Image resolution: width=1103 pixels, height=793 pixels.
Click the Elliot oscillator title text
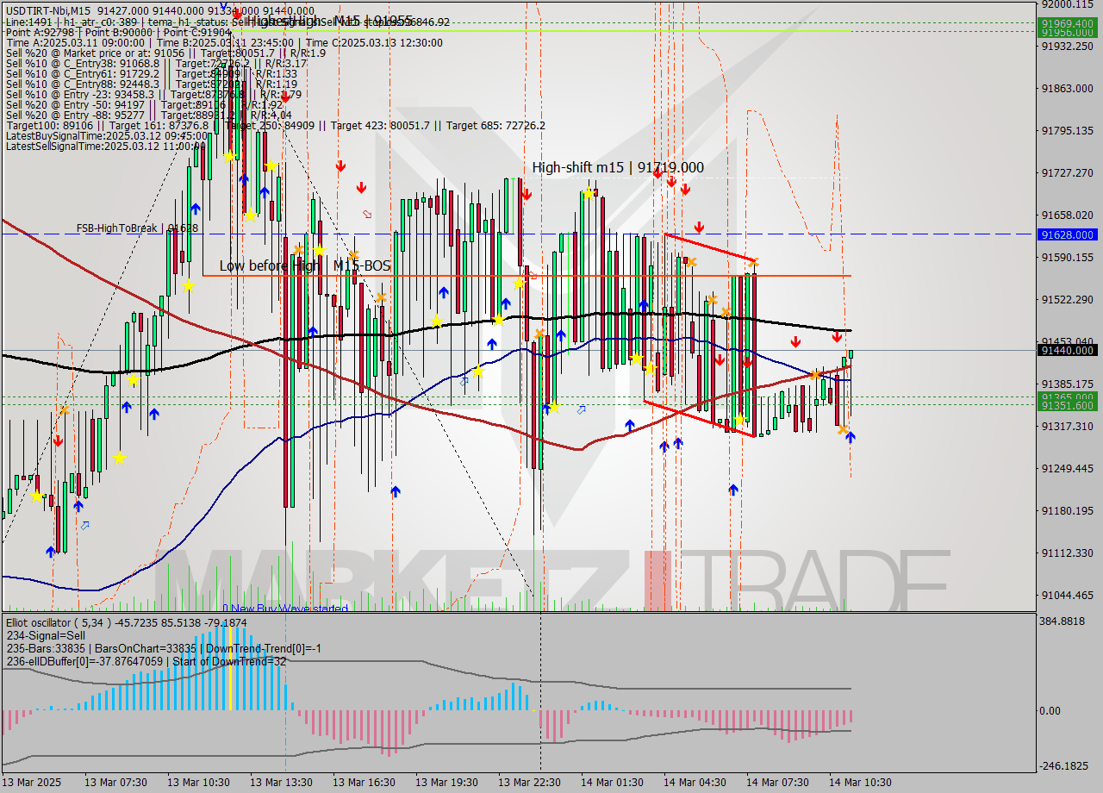52,622
